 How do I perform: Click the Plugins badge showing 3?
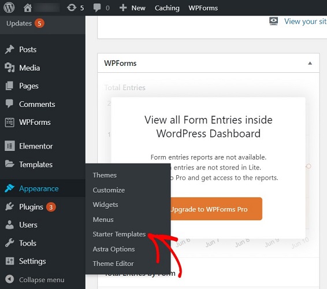coord(51,207)
